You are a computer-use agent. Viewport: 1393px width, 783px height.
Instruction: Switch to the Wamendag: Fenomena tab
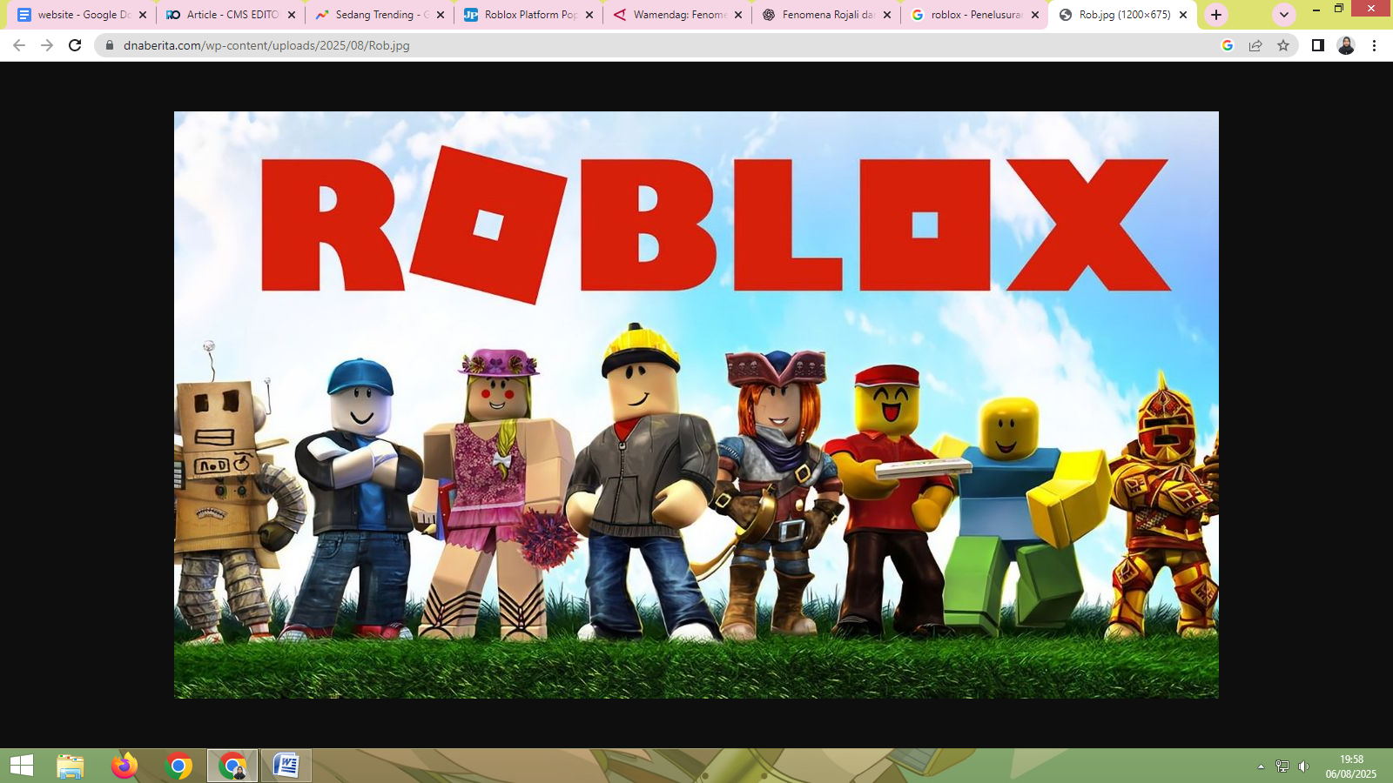click(678, 15)
